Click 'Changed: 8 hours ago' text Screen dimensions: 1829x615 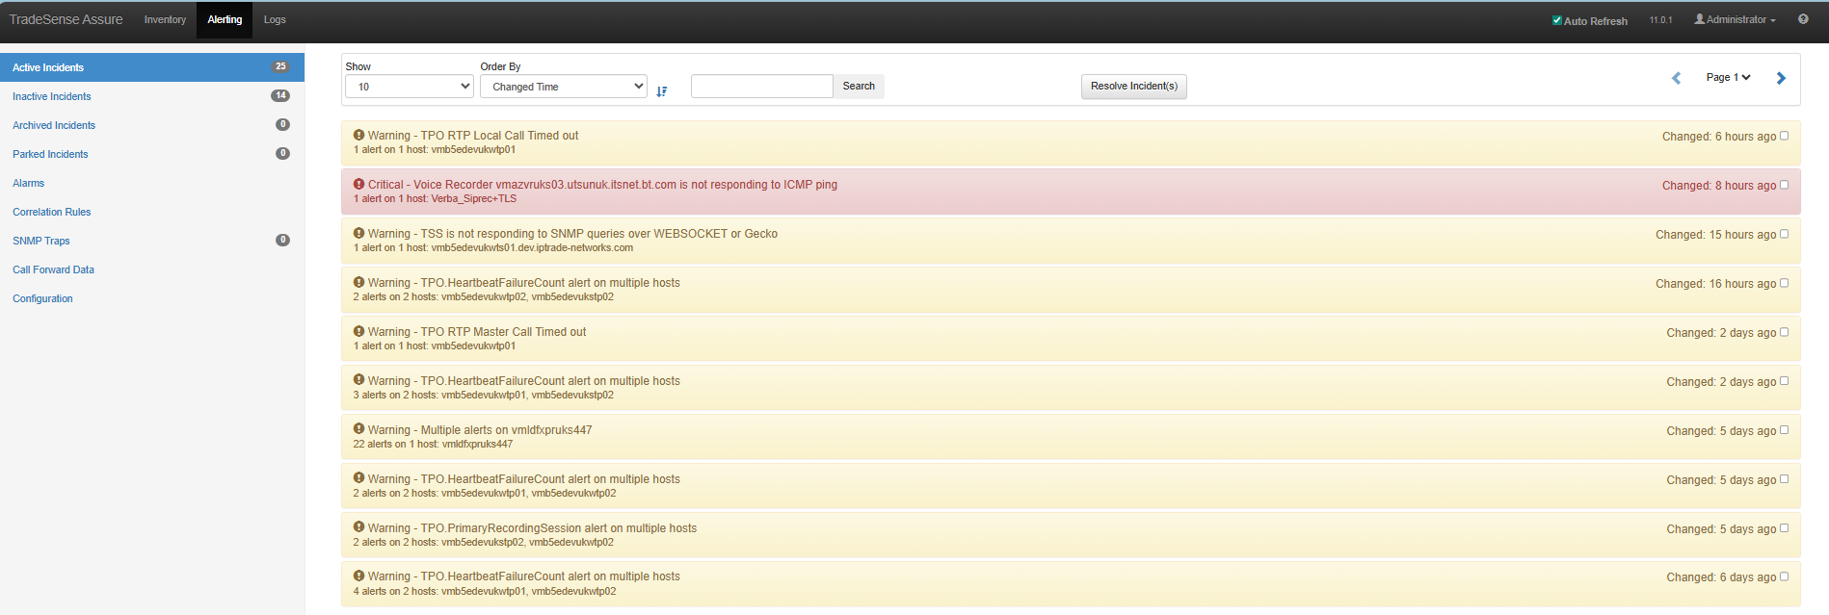tap(1719, 186)
